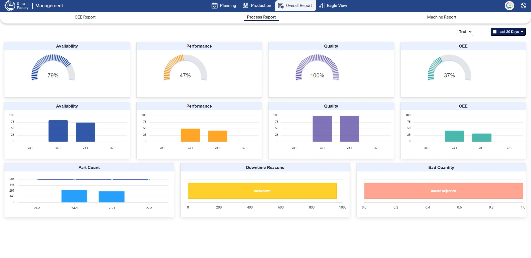Click the Management title text
Screen dimensions: 531x258
click(49, 6)
